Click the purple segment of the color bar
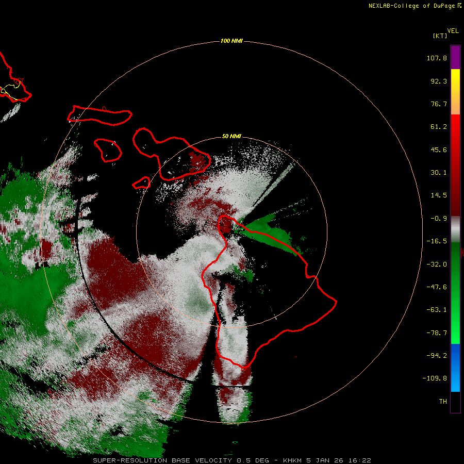Viewport: 464px width, 464px height. pyautogui.click(x=455, y=57)
